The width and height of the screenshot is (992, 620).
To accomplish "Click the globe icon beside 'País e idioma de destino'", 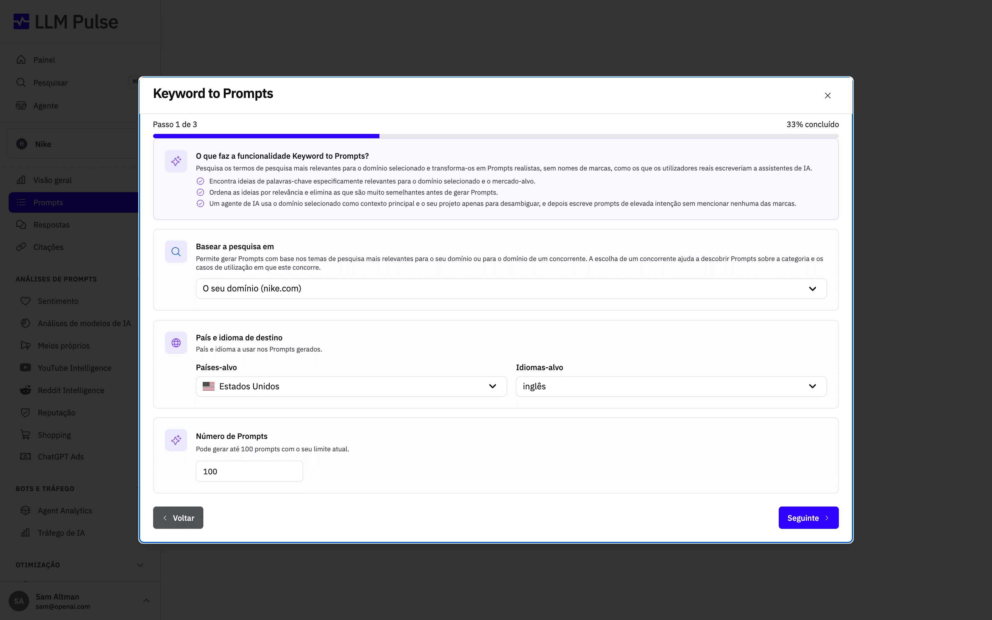I will tap(176, 343).
